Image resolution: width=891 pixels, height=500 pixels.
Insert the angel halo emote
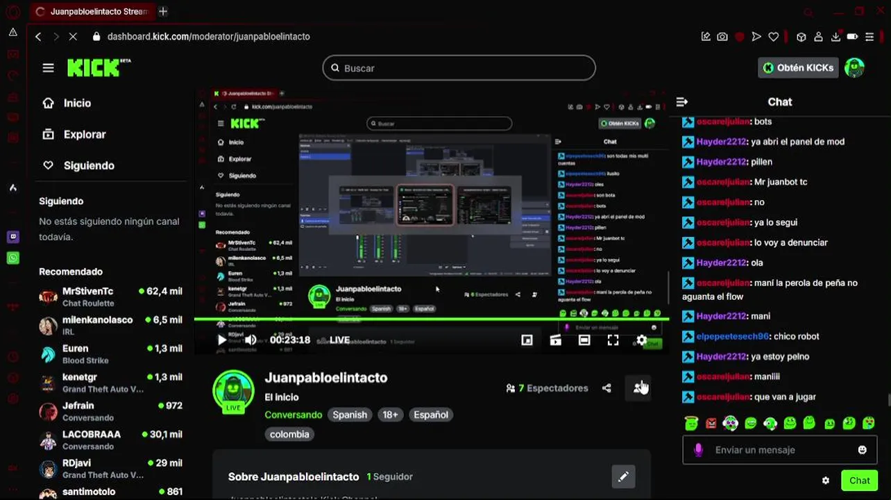690,422
